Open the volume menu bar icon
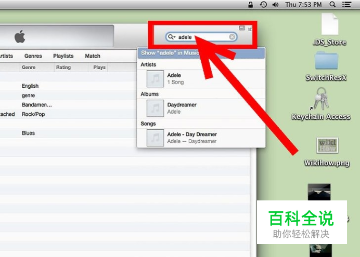360x257 pixels. (275, 5)
